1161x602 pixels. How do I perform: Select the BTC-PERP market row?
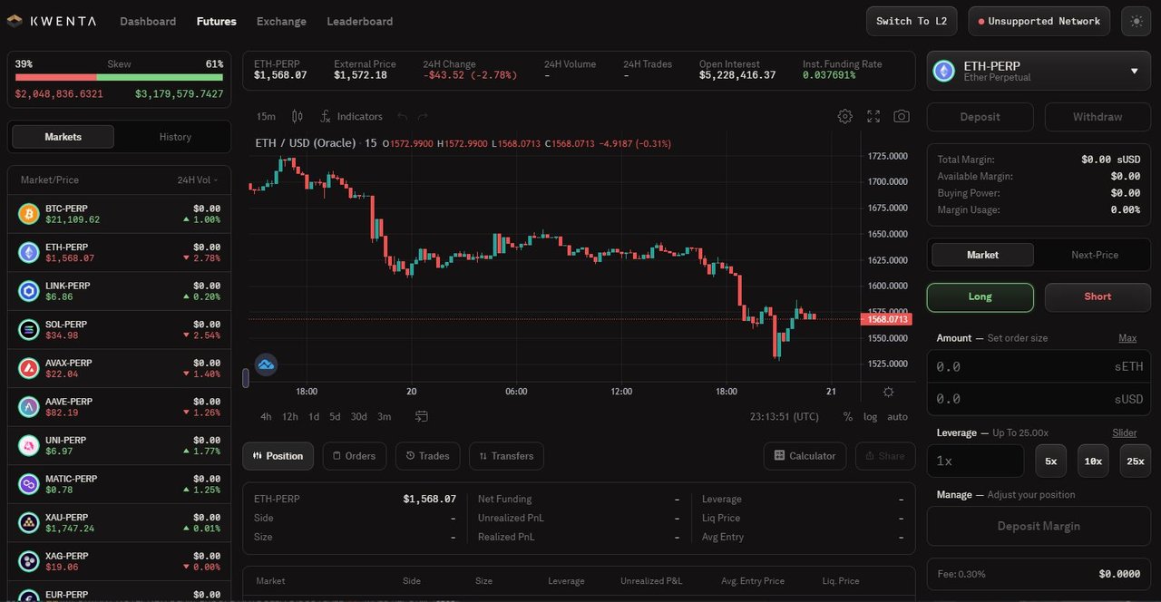pos(119,214)
